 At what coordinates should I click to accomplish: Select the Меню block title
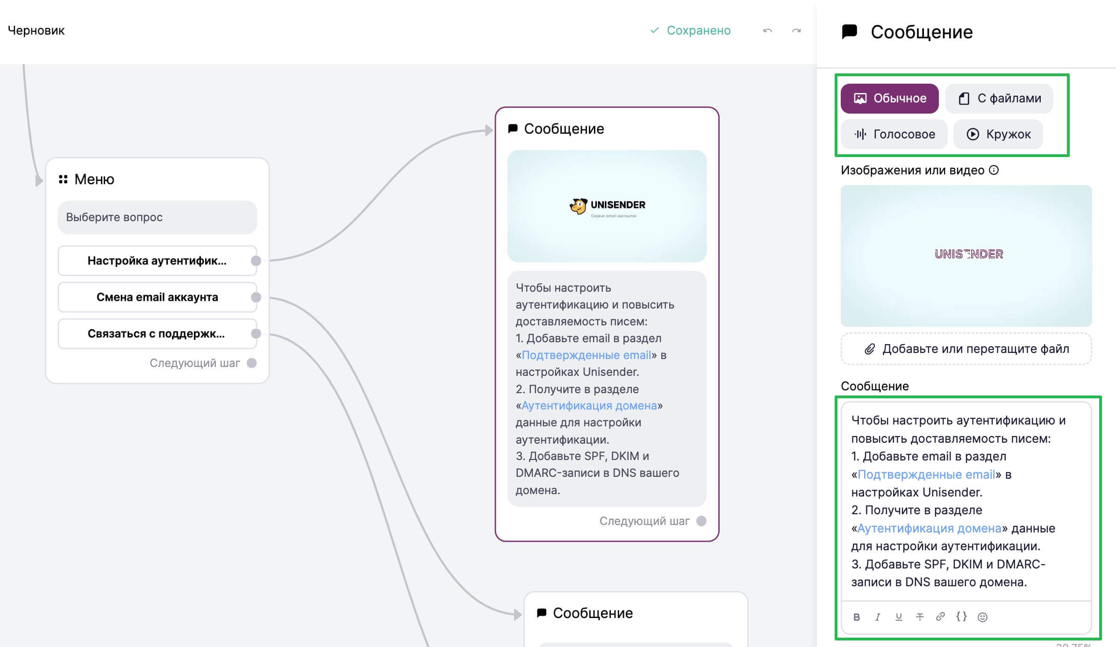[x=94, y=179]
